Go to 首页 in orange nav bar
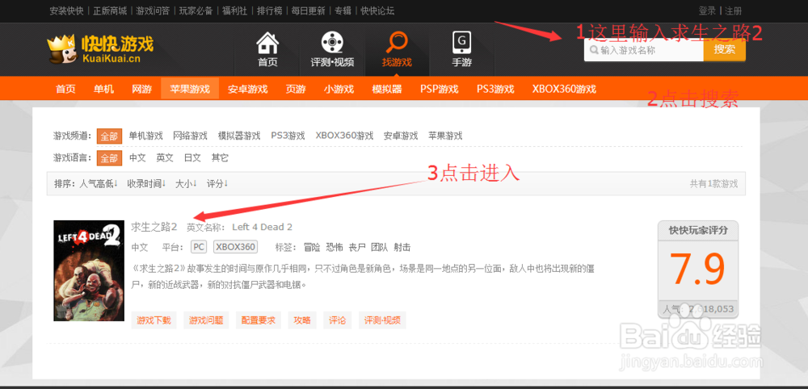Viewport: 808px width, 389px height. click(65, 89)
